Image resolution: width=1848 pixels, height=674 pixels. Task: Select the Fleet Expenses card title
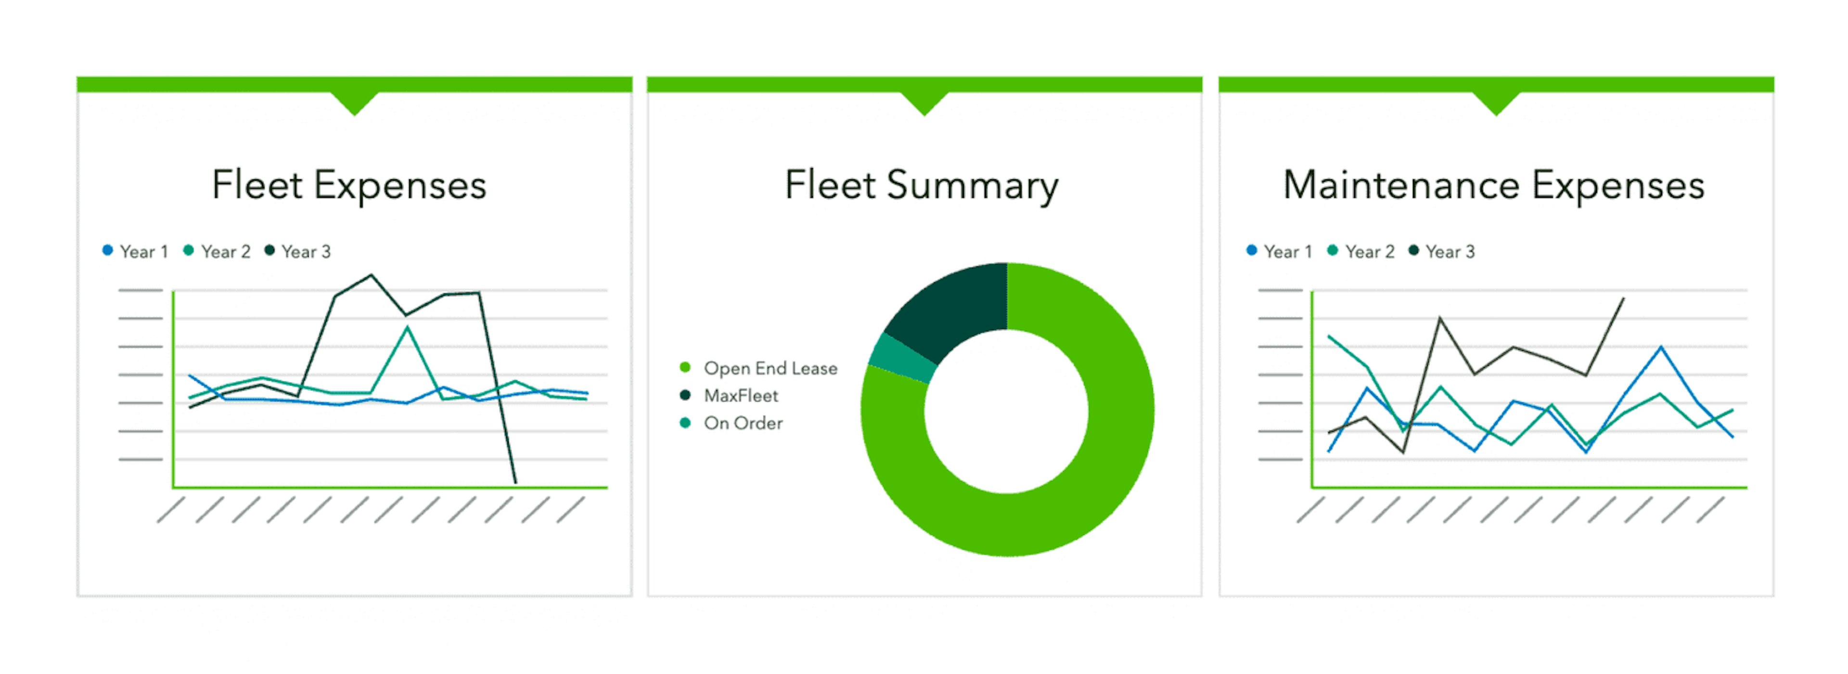349,186
